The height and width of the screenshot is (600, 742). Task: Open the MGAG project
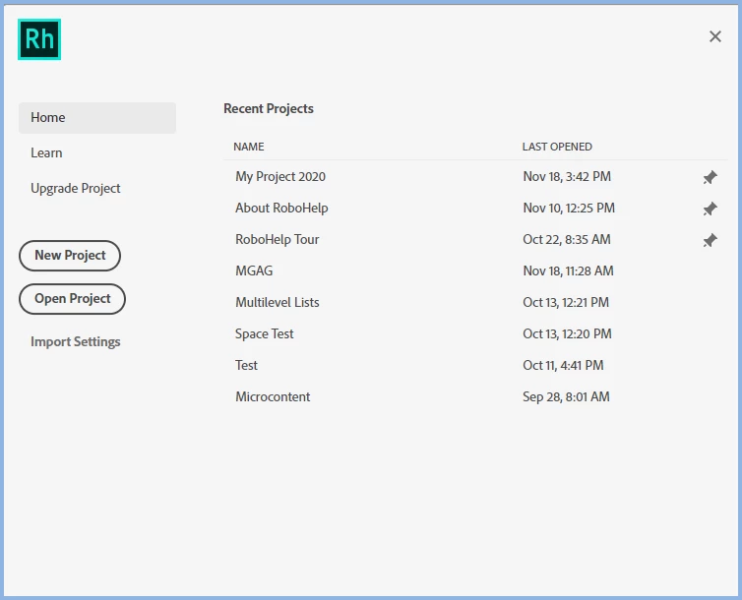coord(254,270)
